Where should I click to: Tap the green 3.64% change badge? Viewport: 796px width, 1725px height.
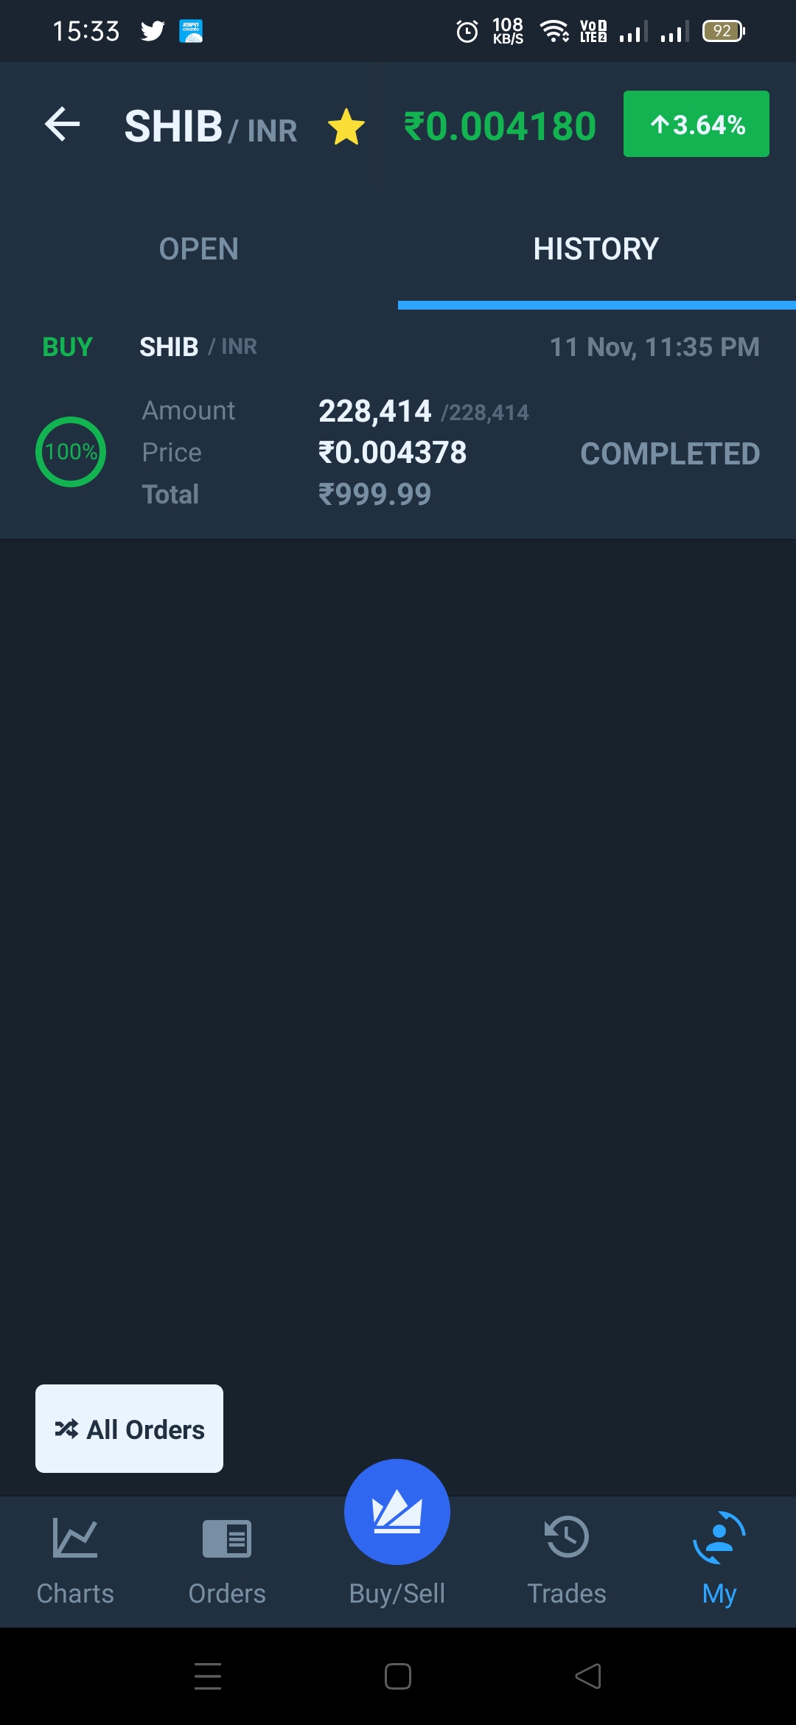point(696,124)
